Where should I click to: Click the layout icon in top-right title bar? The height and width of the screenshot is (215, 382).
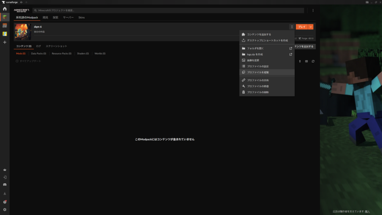tap(367, 2)
